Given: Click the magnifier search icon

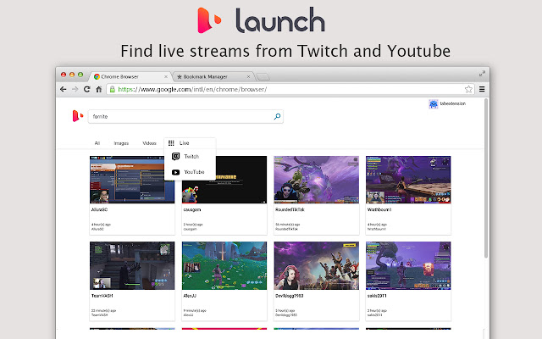Looking at the screenshot, I should click(x=277, y=117).
